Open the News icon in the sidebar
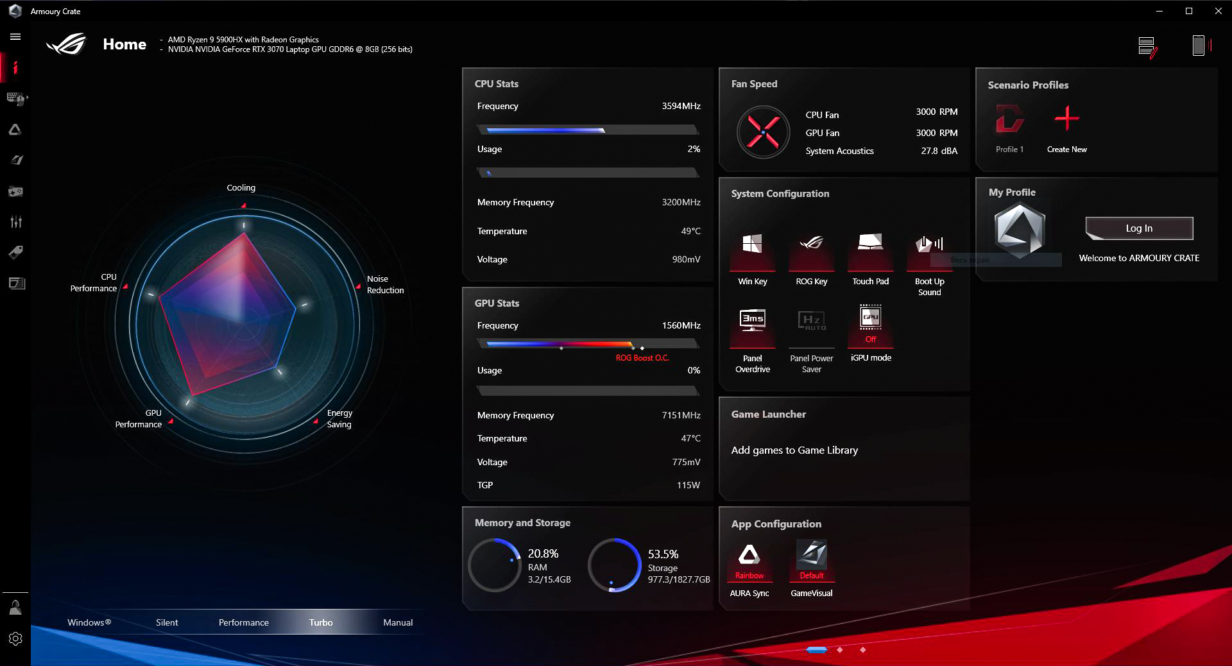Screen dimensions: 1232x666 15,283
